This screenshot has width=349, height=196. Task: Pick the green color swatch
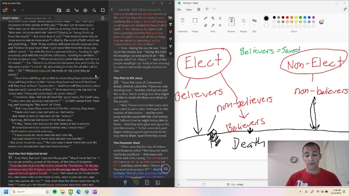pyautogui.click(x=300, y=17)
